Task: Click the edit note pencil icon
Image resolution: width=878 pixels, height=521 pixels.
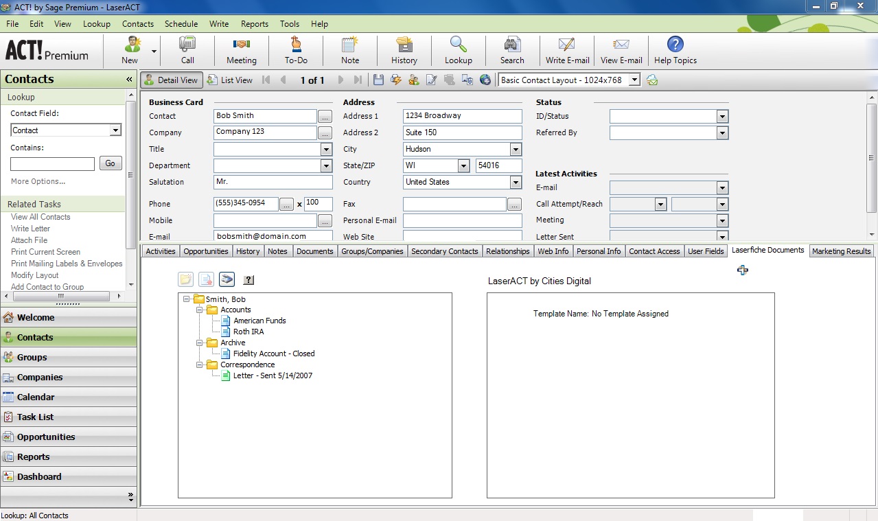Action: coord(432,80)
